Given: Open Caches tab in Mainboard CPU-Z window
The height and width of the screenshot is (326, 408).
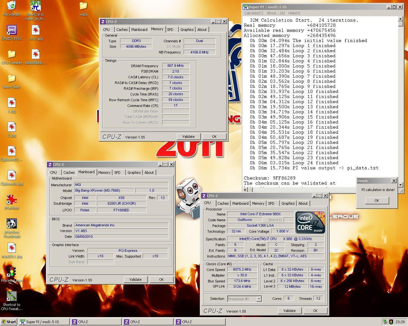Looking at the screenshot, I should [x=69, y=173].
